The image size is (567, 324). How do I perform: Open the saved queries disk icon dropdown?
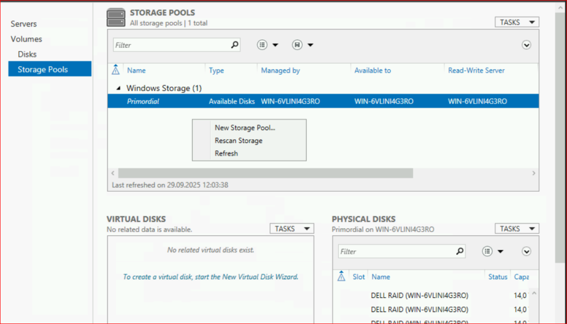[297, 45]
